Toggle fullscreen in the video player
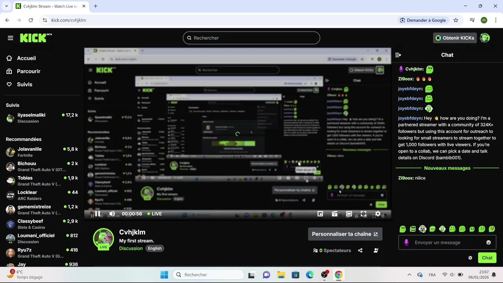This screenshot has width=503, height=283. (363, 214)
